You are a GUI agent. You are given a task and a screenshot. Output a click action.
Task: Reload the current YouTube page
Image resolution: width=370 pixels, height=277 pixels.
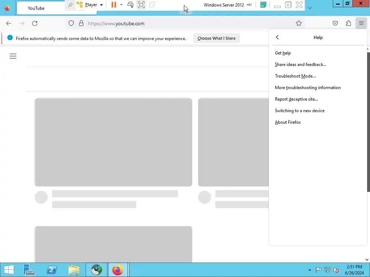click(35, 23)
